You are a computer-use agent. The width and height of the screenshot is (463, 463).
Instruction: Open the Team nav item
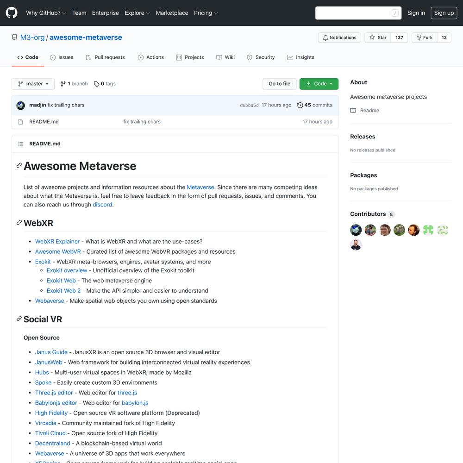tap(79, 13)
